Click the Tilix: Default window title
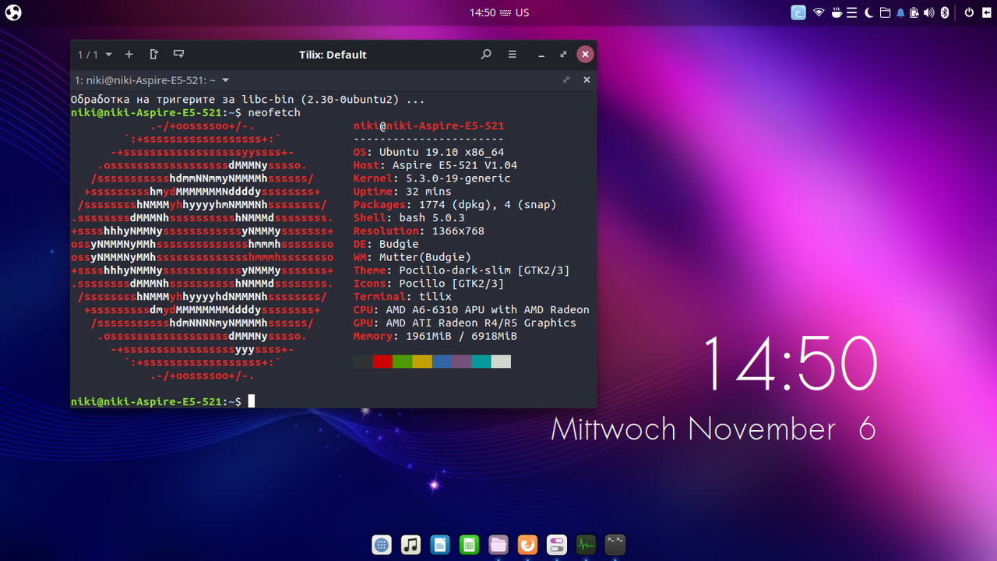997x561 pixels. pyautogui.click(x=333, y=55)
